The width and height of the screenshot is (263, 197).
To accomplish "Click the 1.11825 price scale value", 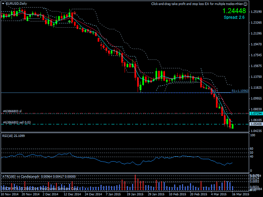I will tap(256, 87).
